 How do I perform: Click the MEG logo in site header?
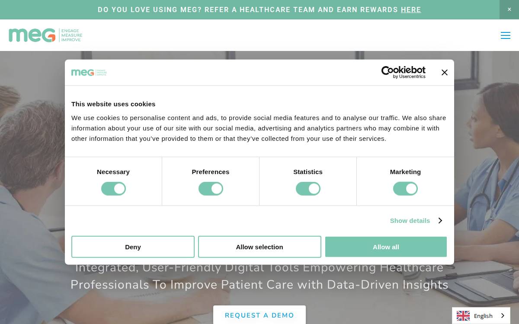tap(45, 35)
